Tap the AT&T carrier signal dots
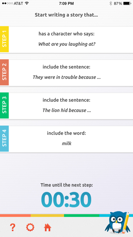 point(7,3)
